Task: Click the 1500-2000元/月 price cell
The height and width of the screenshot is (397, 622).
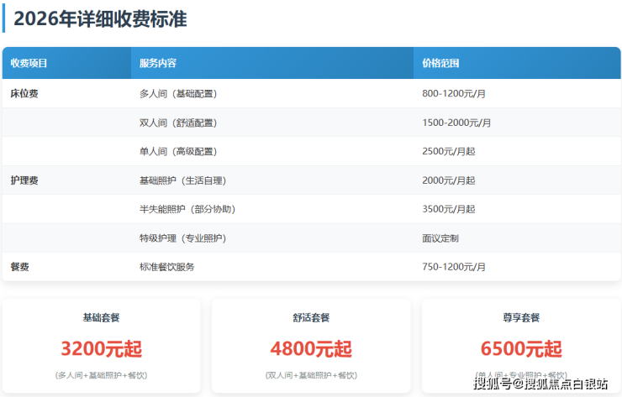Action: tap(456, 123)
